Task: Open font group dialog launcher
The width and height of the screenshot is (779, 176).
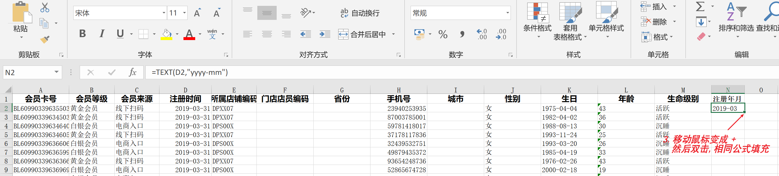Action: [226, 55]
